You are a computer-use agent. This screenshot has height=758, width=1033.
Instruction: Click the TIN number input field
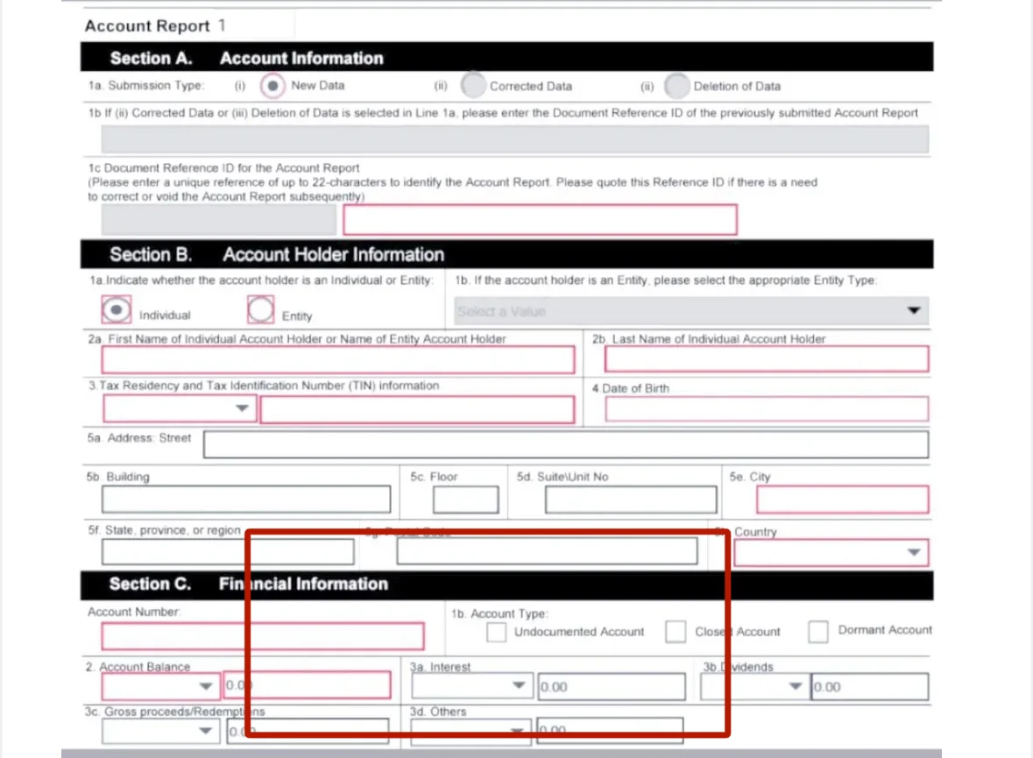coord(417,409)
